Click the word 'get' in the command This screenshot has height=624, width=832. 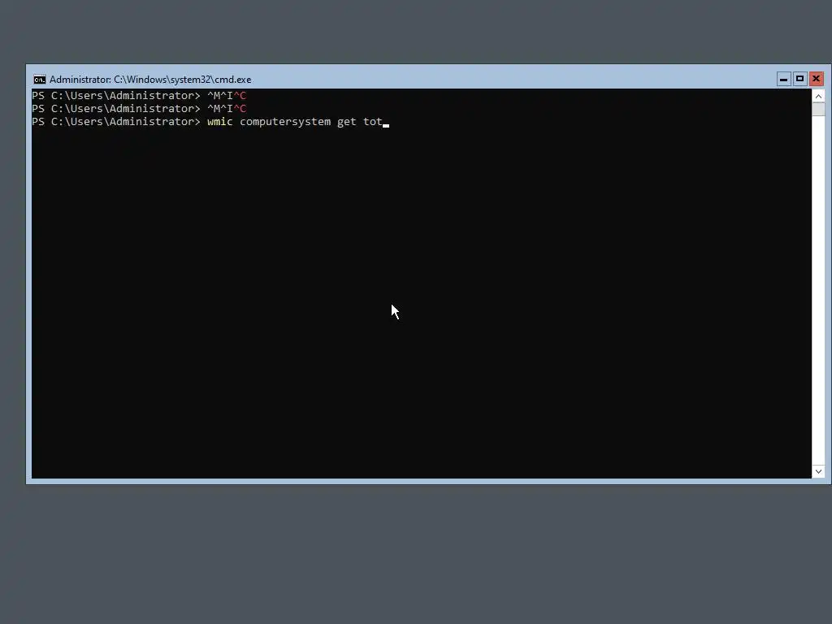(346, 122)
